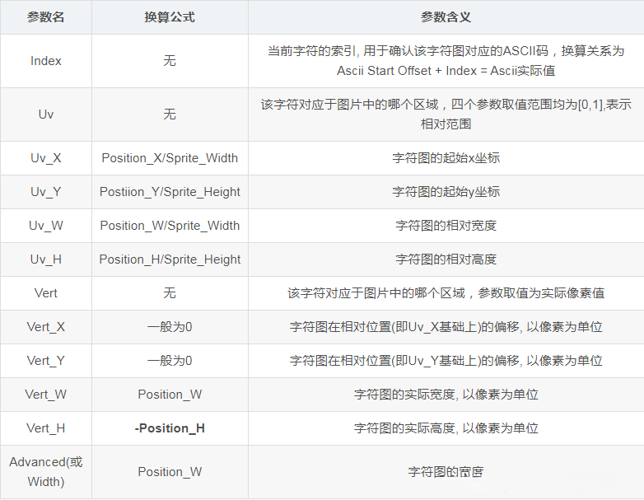Click formula Position_W/Sprite_Width
The width and height of the screenshot is (644, 500).
170,226
